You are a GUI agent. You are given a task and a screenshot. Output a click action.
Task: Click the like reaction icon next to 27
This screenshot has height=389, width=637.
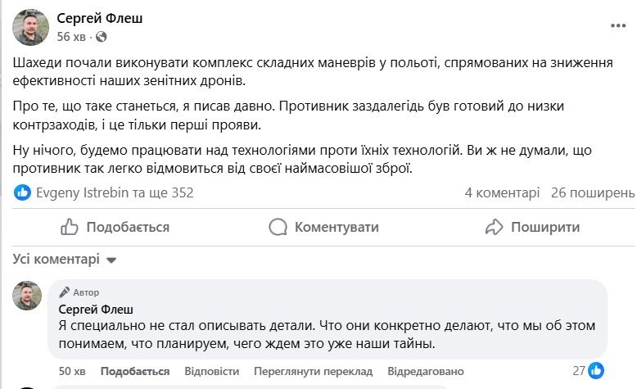pyautogui.click(x=597, y=370)
